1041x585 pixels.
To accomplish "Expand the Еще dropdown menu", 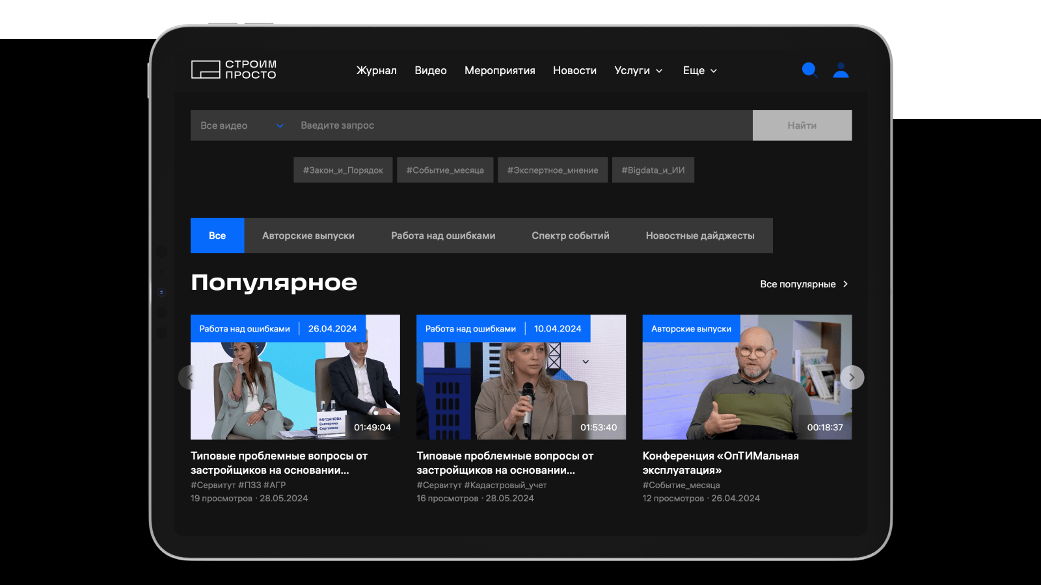I will coord(699,71).
